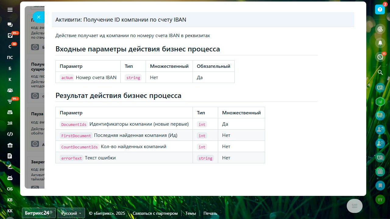Open tasks icon with 99+ badge

click(x=10, y=36)
